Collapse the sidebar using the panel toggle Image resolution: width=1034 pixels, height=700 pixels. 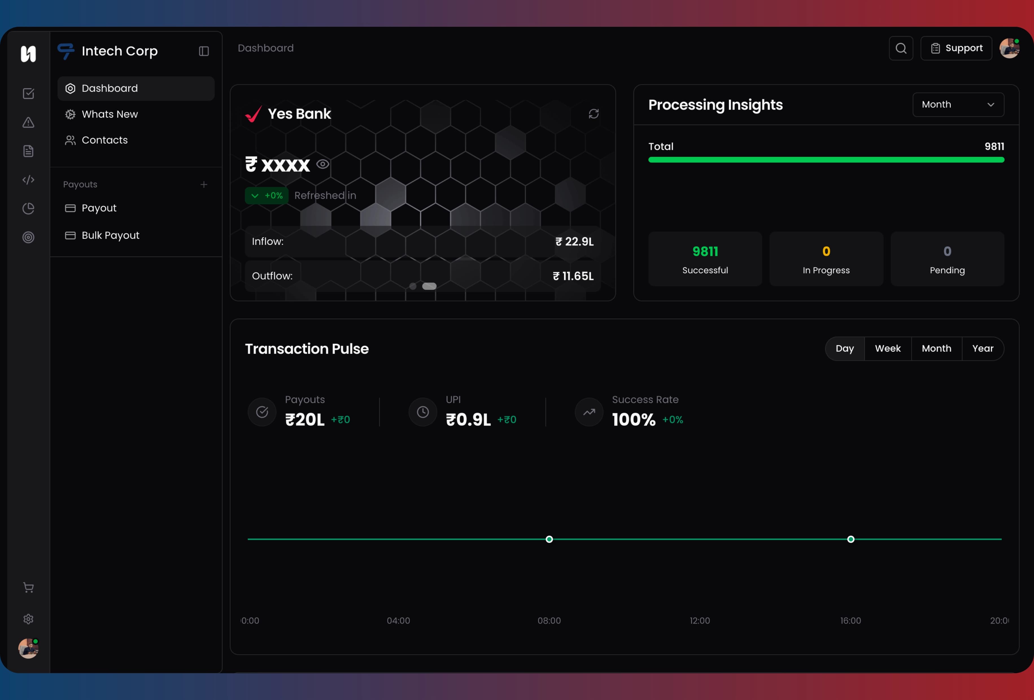coord(203,51)
